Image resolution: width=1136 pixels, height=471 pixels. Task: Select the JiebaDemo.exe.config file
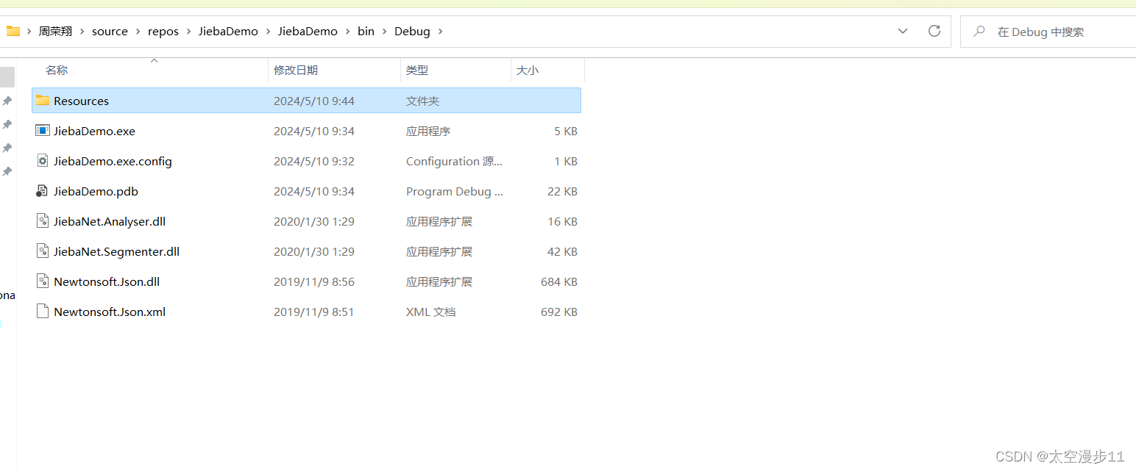click(112, 161)
